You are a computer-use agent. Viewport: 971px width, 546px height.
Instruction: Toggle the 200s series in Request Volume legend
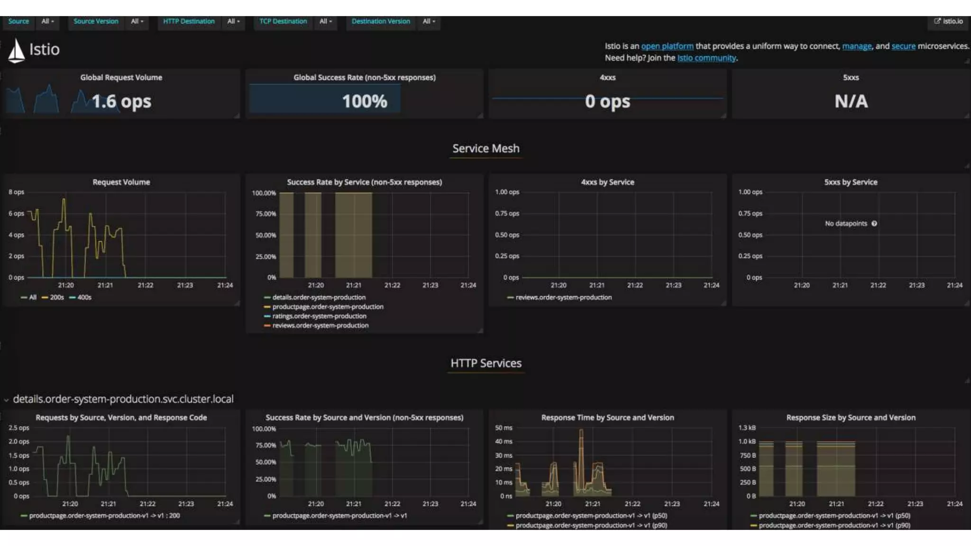56,298
